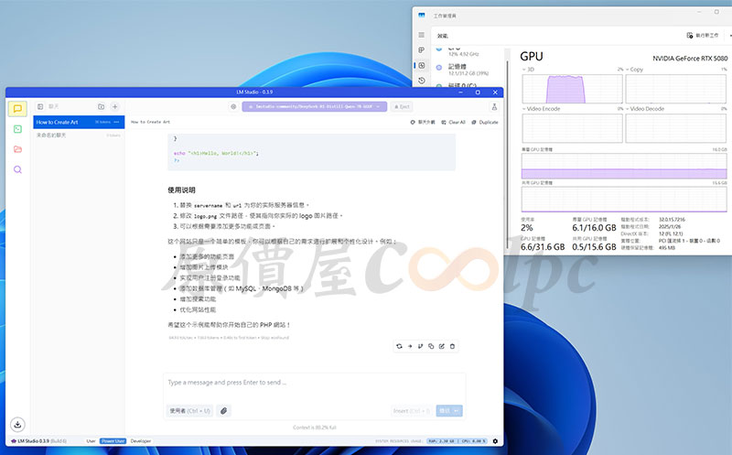Click the Copy graph in Task Manager
The image size is (732, 455).
[x=675, y=88]
